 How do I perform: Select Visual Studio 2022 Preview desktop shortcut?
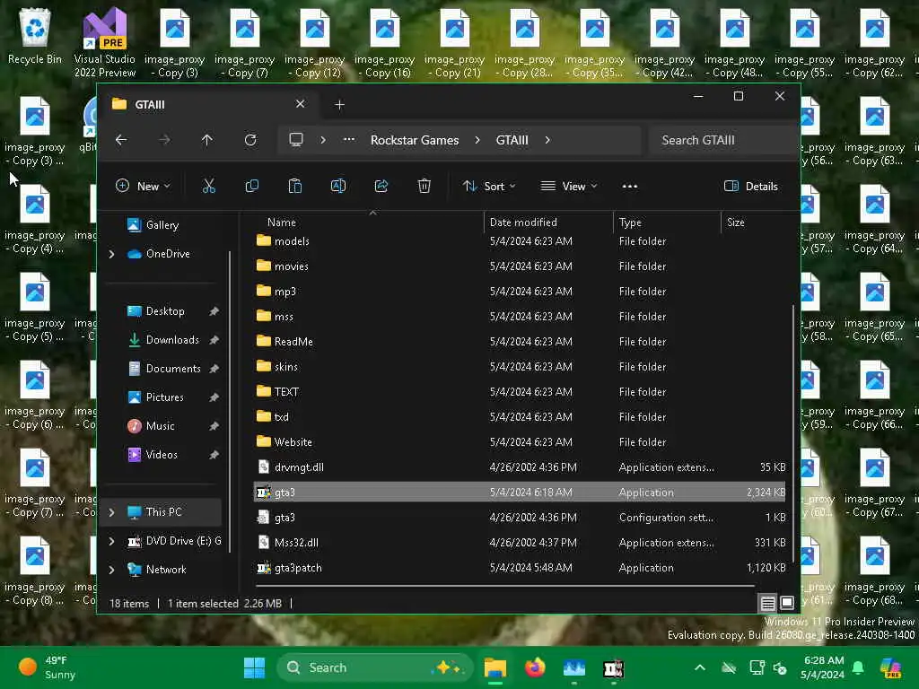[105, 42]
